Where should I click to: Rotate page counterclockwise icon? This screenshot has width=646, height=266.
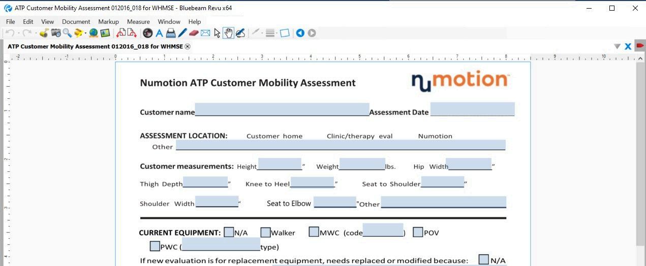pos(121,33)
